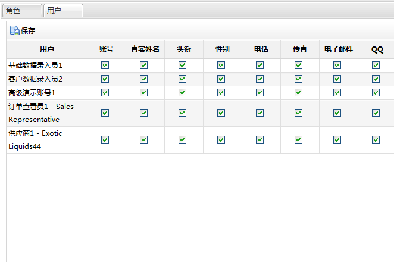Click the QQ column header
Image resolution: width=394 pixels, height=262 pixels.
(x=376, y=49)
